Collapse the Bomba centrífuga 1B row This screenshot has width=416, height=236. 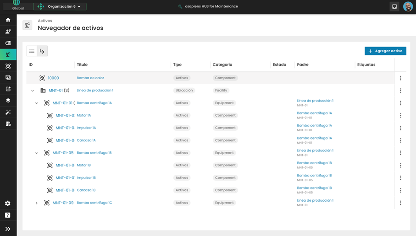click(x=37, y=153)
